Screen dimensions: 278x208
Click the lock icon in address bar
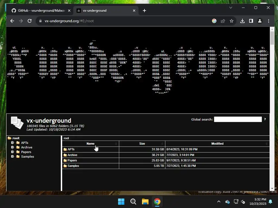[x=40, y=21]
